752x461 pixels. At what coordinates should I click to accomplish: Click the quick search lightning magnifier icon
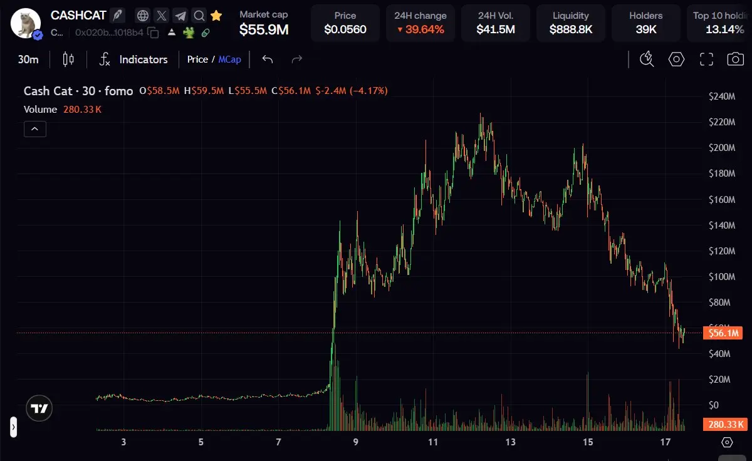(647, 60)
